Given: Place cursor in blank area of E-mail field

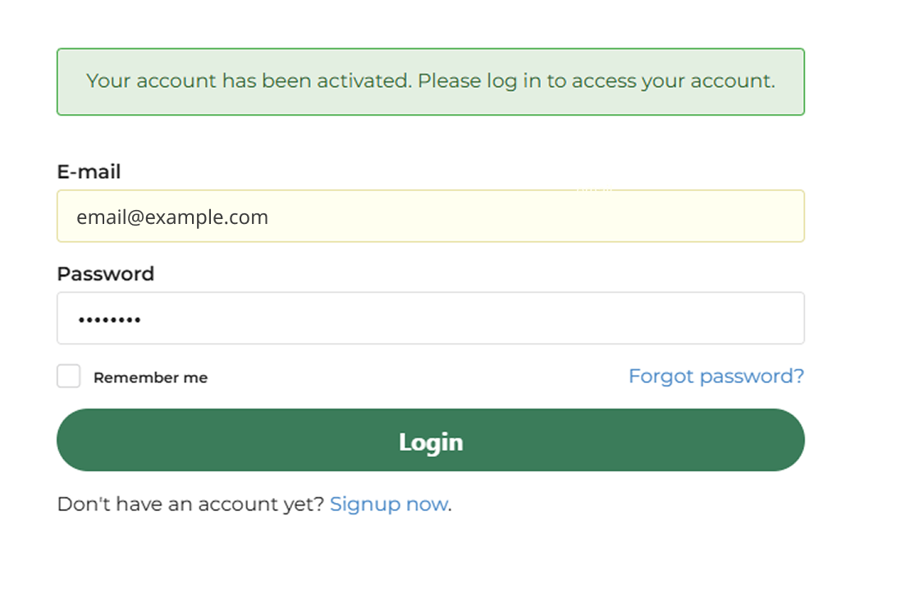Looking at the screenshot, I should coord(574,217).
